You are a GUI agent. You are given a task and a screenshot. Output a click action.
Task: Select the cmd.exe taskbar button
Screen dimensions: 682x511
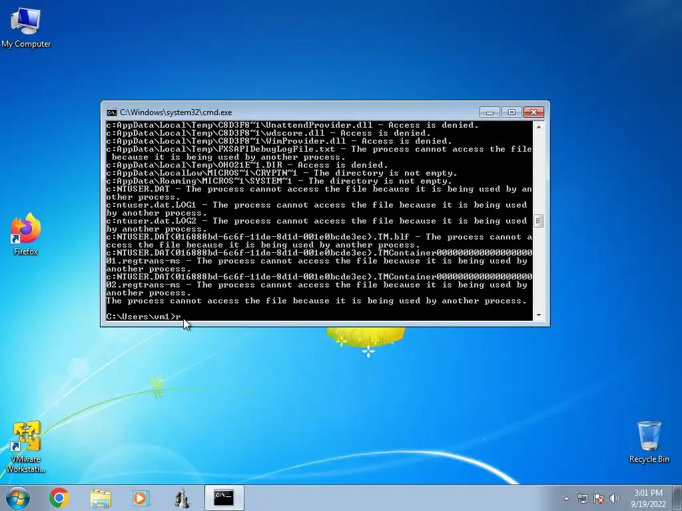click(224, 498)
